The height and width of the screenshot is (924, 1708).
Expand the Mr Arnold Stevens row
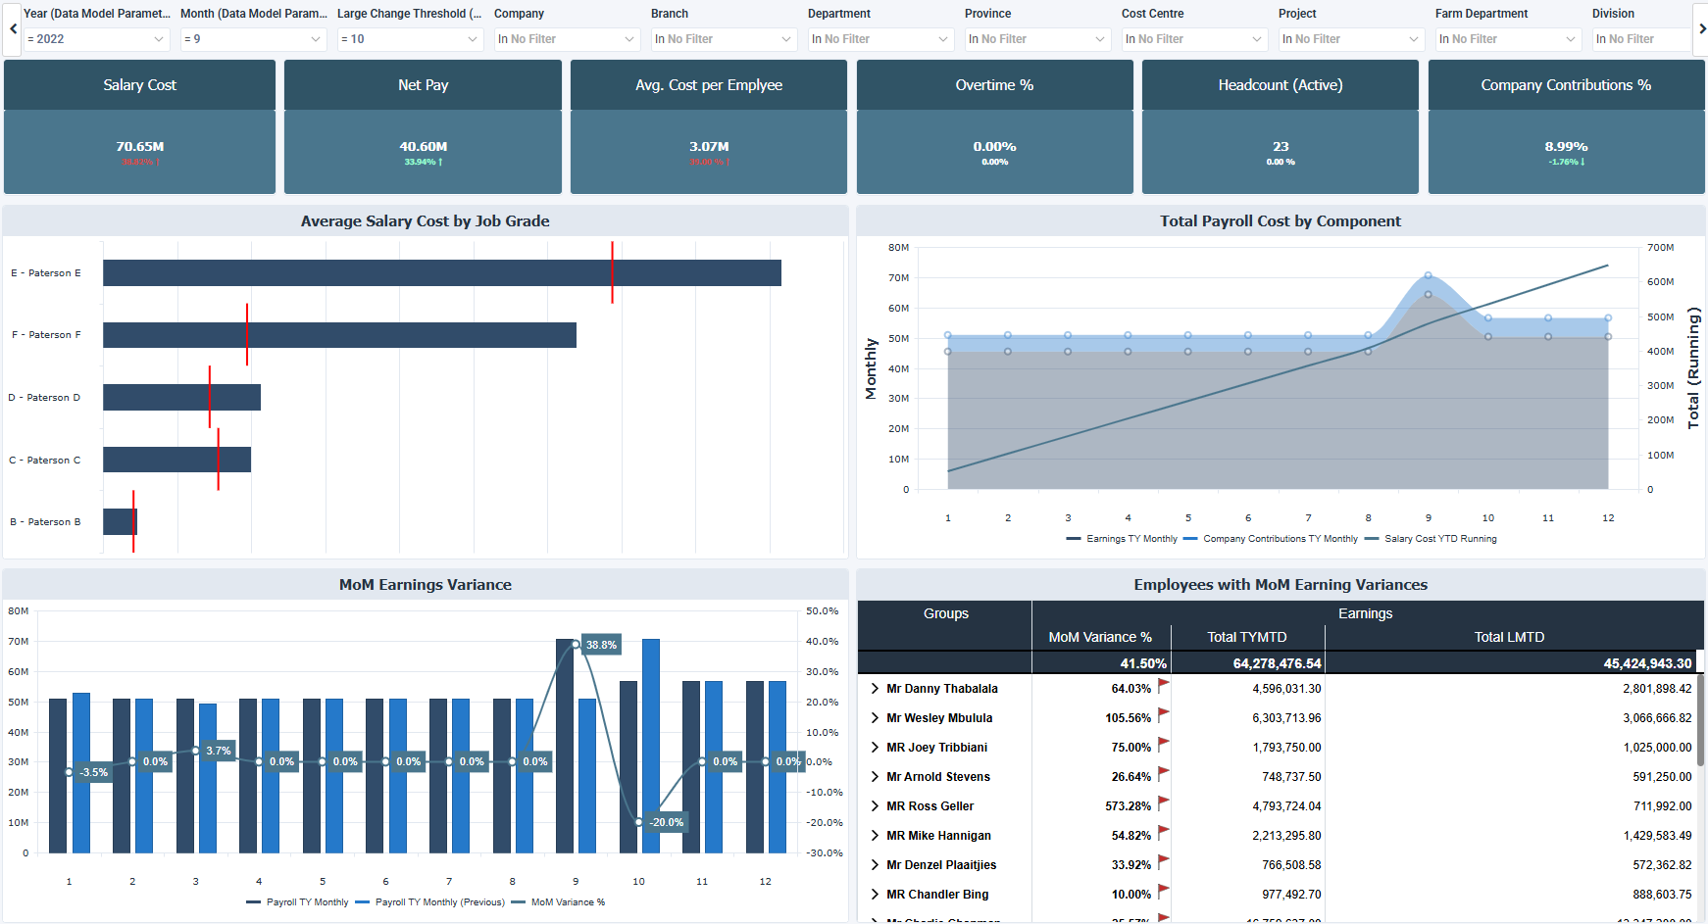[875, 777]
